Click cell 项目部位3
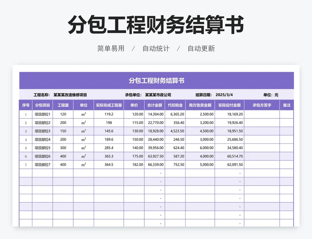 [43, 131]
